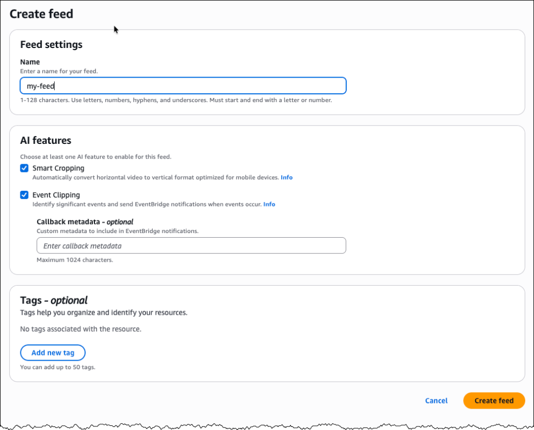Open the Event Clipping Info link
This screenshot has height=430, width=534.
click(269, 204)
